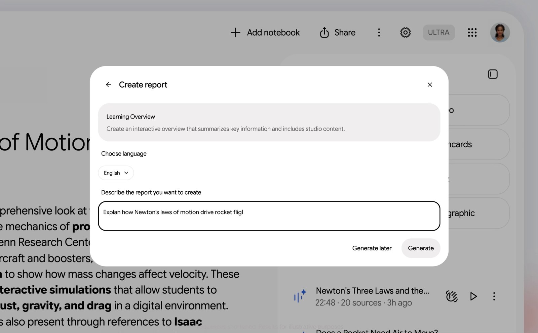The width and height of the screenshot is (538, 333).
Task: Click the audio overview sparkle icon
Action: click(x=300, y=296)
